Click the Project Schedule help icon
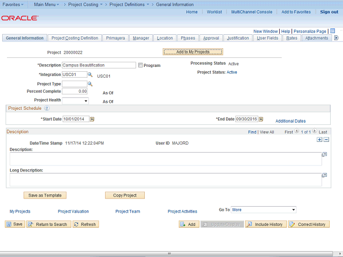 coord(47,108)
